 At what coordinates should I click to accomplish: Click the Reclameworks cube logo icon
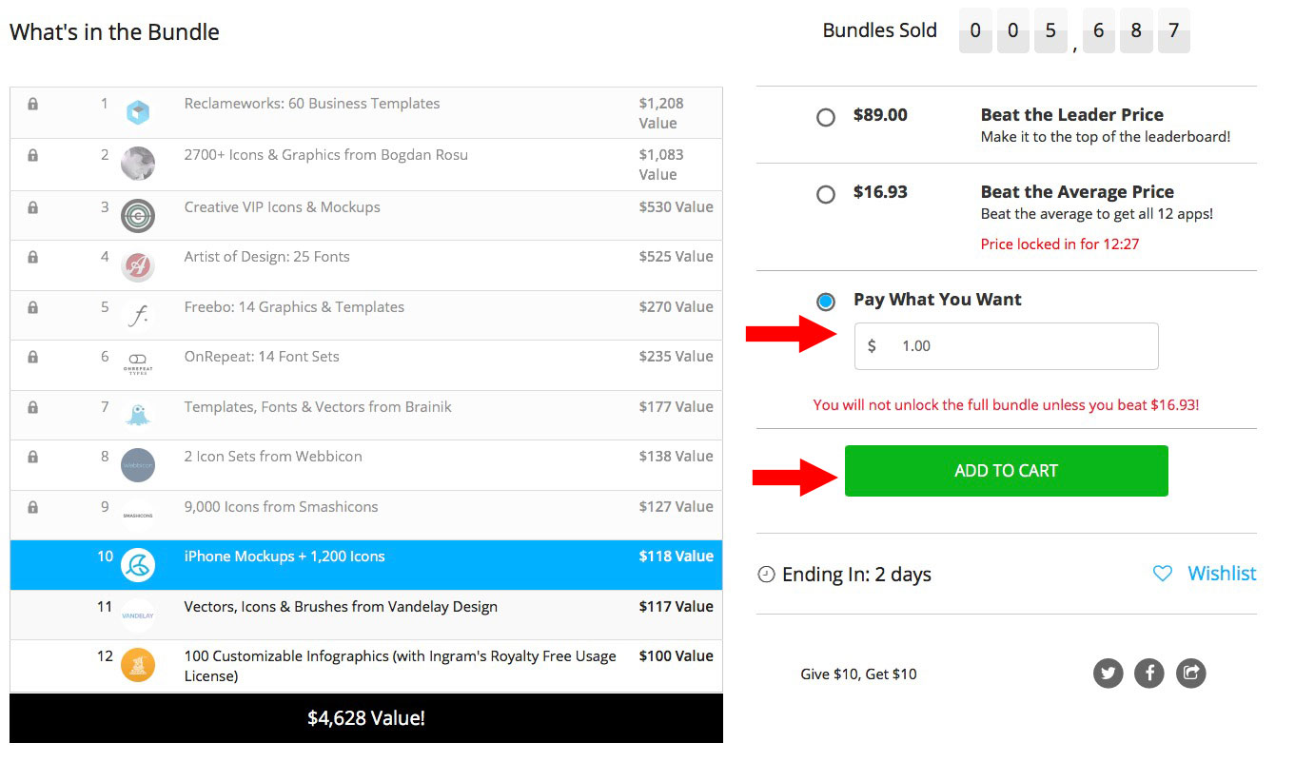tap(138, 113)
